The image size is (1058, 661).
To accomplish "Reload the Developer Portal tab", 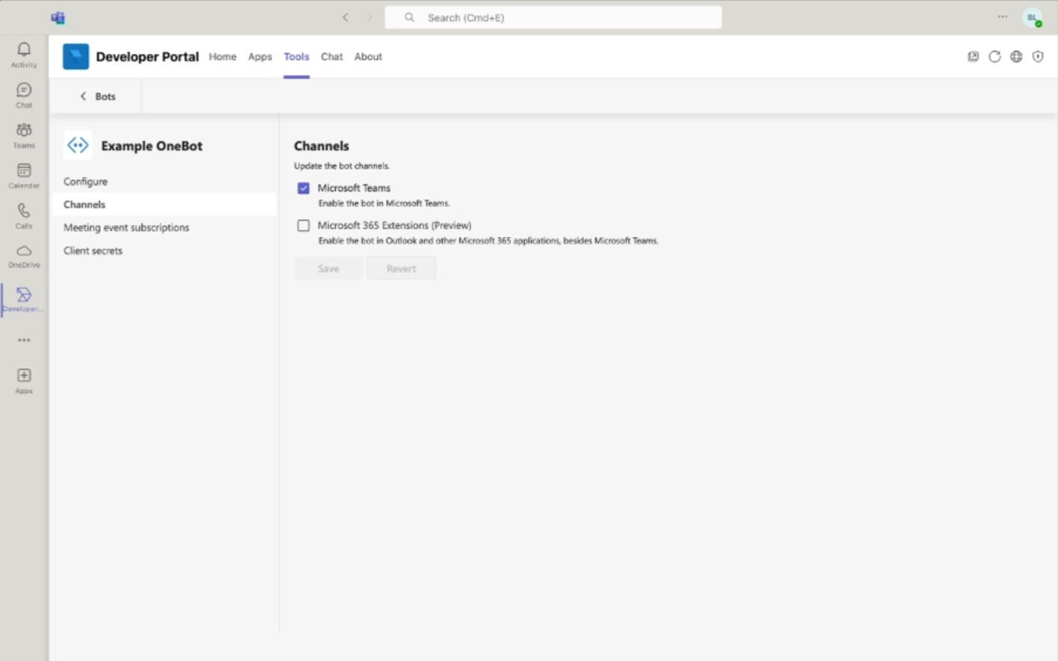I will [x=995, y=57].
